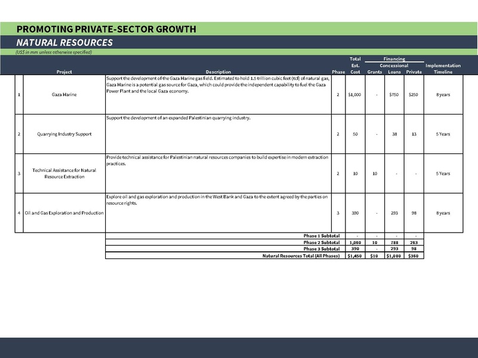Click the 'Promoting Private-Sector Growth' title banner
Image resolution: width=478 pixels, height=358 pixels.
coord(106,29)
